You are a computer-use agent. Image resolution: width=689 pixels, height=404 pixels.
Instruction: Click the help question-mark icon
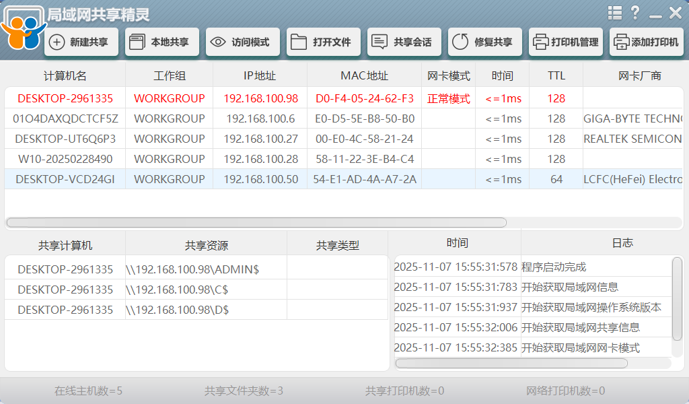(636, 12)
